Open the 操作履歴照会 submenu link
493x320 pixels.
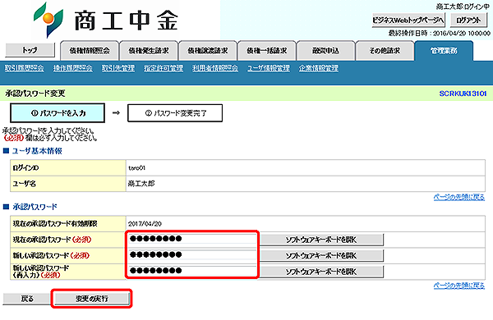[73, 68]
